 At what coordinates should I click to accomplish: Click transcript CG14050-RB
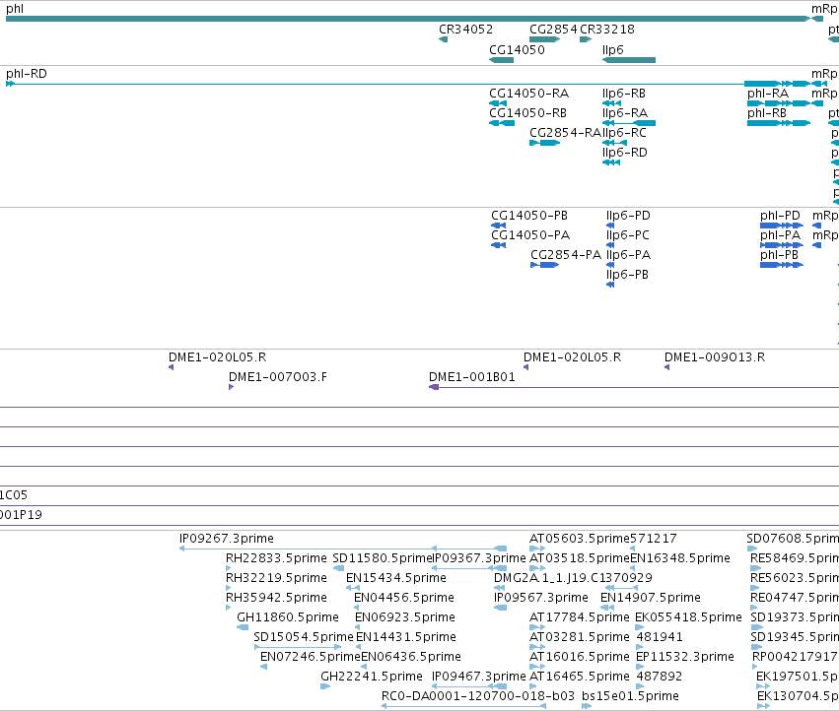[527, 113]
